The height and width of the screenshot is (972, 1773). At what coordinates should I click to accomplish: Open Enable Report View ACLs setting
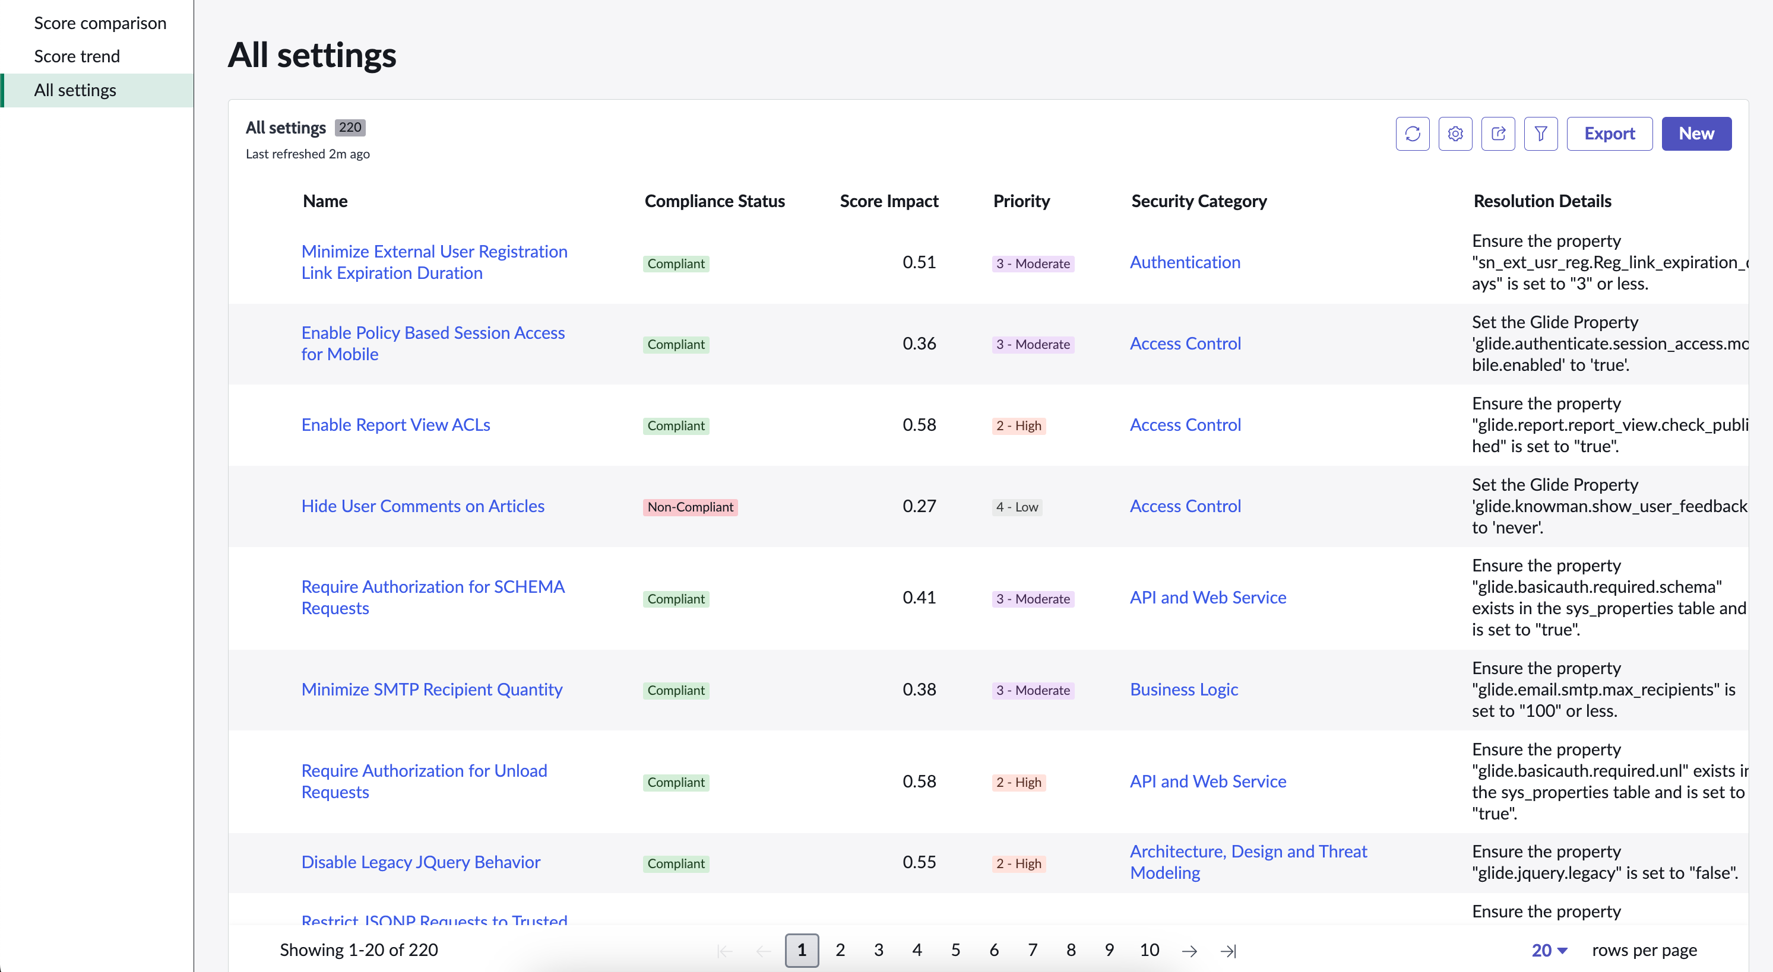(396, 425)
